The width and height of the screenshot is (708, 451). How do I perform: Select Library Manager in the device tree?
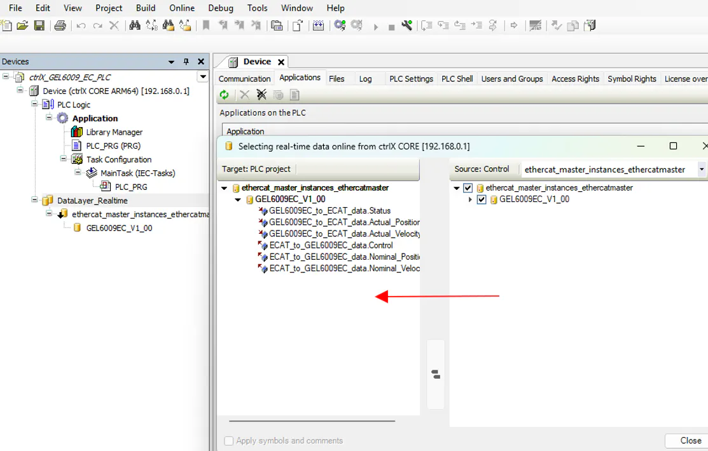pos(114,132)
